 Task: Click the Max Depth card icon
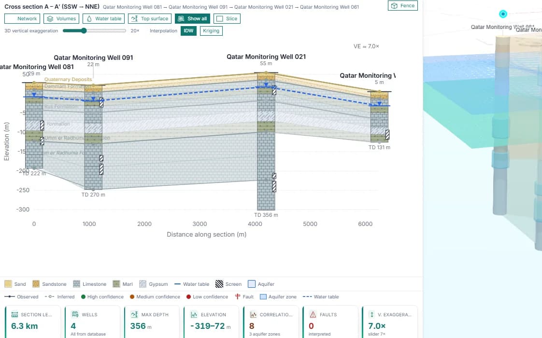[x=134, y=314]
